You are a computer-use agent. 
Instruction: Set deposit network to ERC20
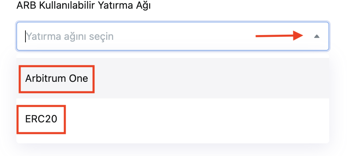173,119
